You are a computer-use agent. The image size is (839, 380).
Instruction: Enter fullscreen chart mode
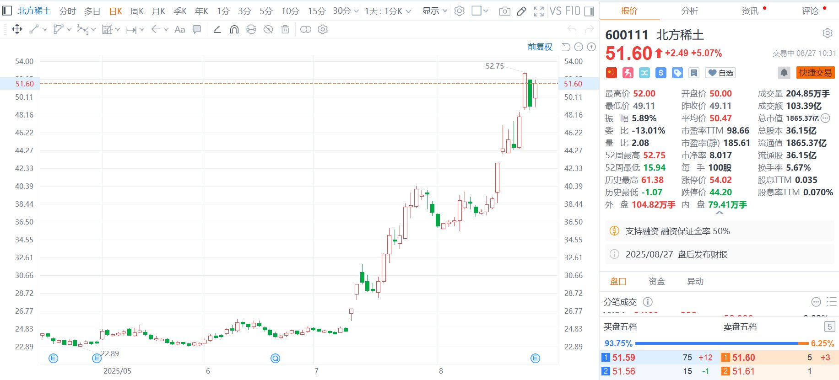(x=539, y=11)
